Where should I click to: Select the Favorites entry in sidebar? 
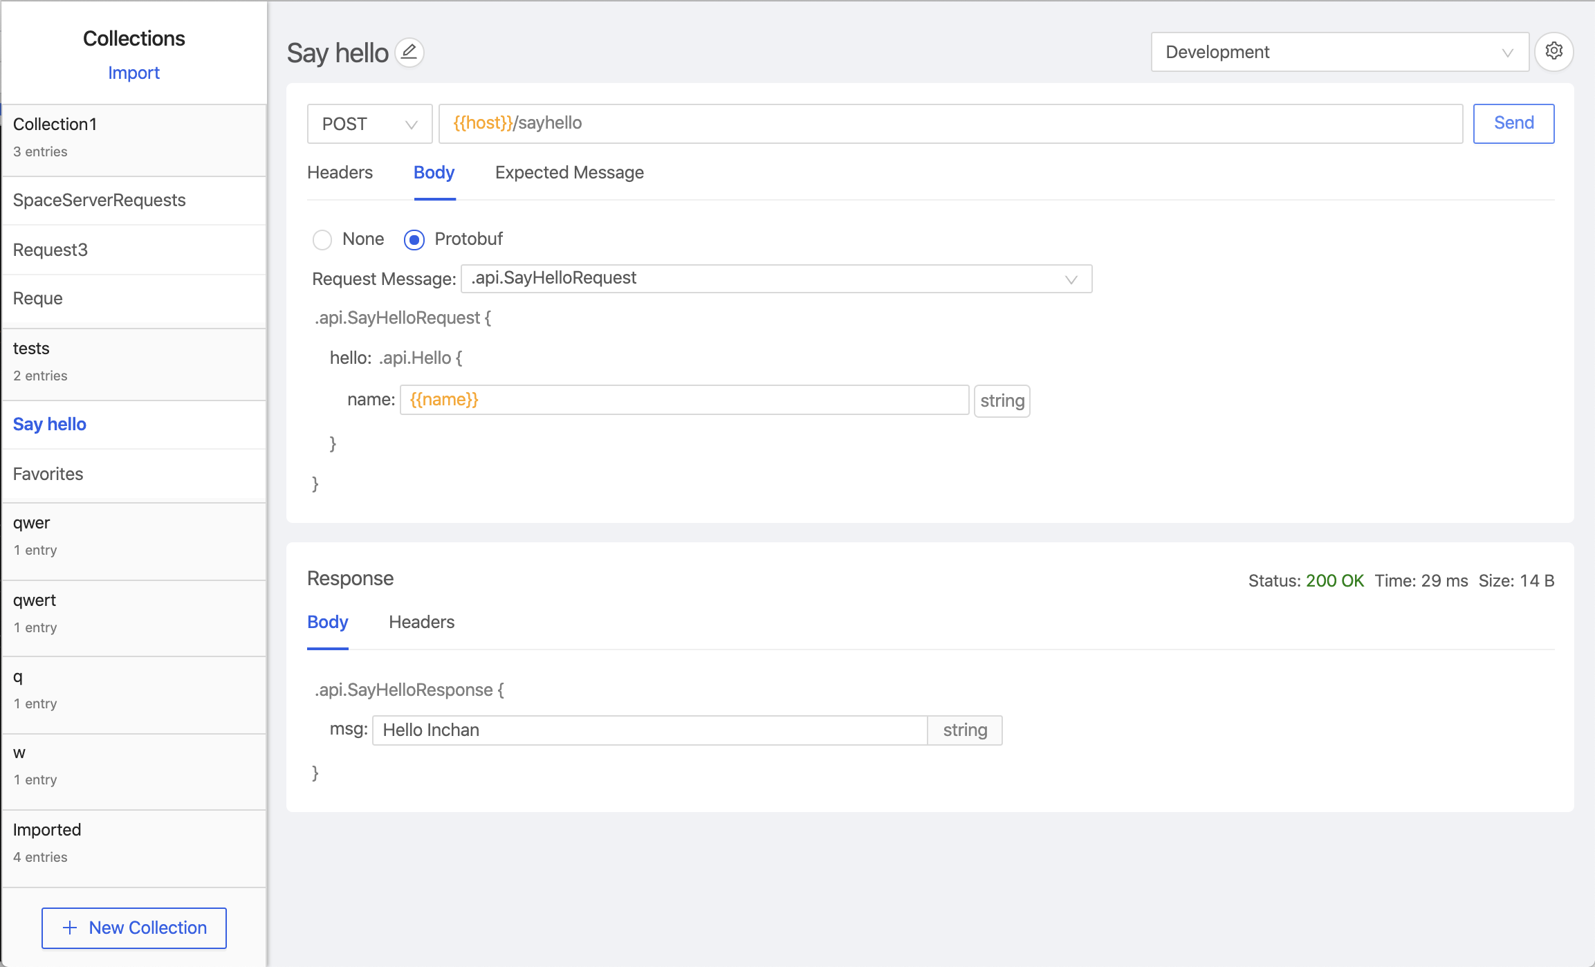click(x=48, y=474)
